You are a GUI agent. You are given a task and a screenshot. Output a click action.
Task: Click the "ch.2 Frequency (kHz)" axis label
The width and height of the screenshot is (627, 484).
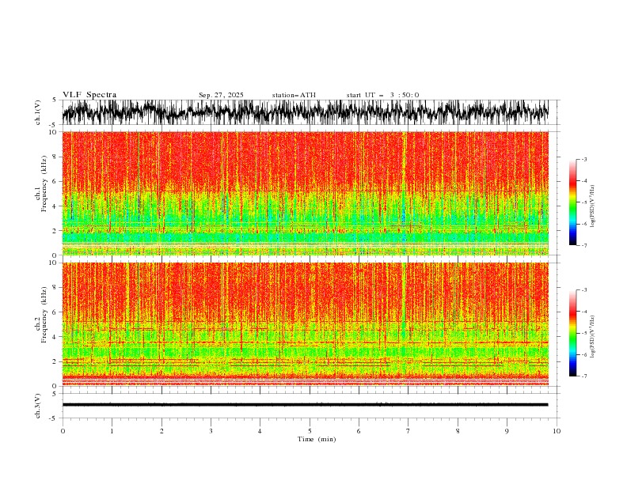point(41,315)
